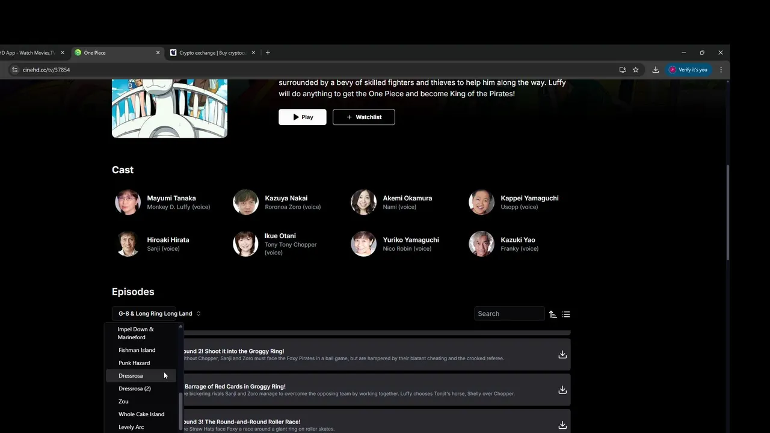This screenshot has height=433, width=770.
Task: Click Akemi Okamura name
Action: (x=407, y=198)
